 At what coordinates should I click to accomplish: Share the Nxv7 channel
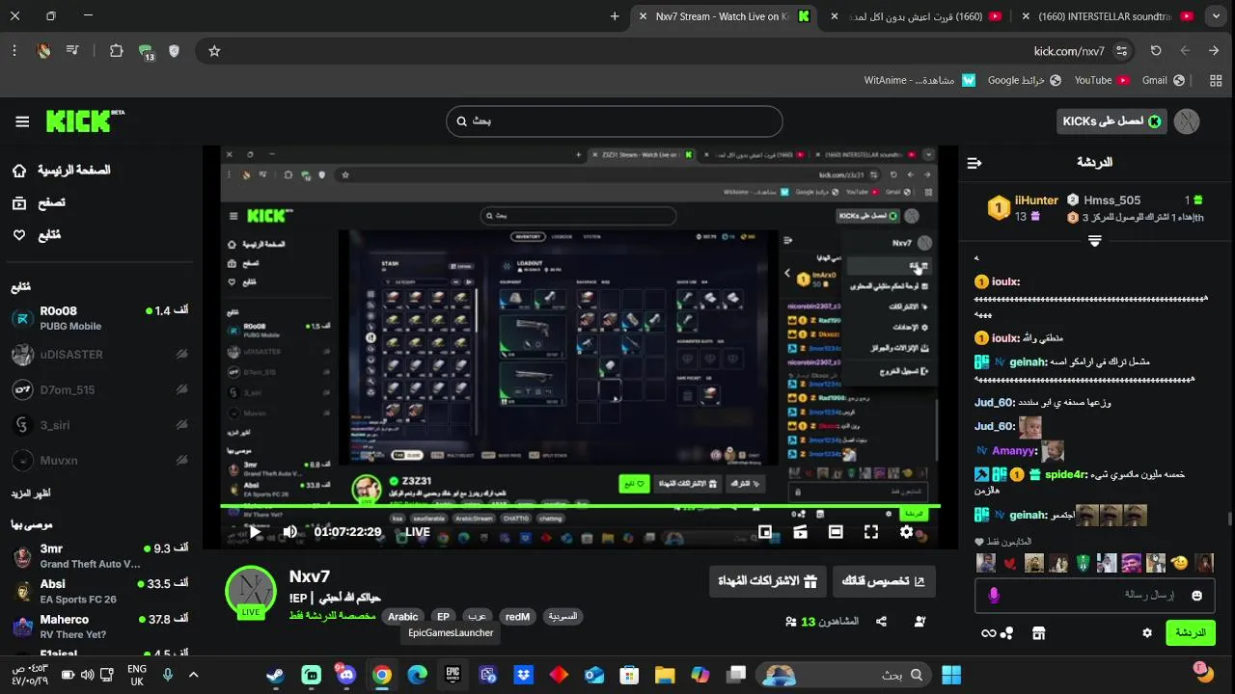pyautogui.click(x=882, y=622)
